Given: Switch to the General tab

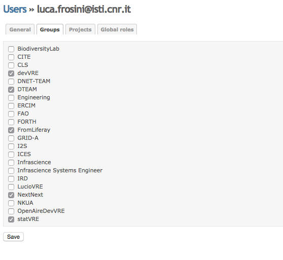Looking at the screenshot, I should 20,29.
